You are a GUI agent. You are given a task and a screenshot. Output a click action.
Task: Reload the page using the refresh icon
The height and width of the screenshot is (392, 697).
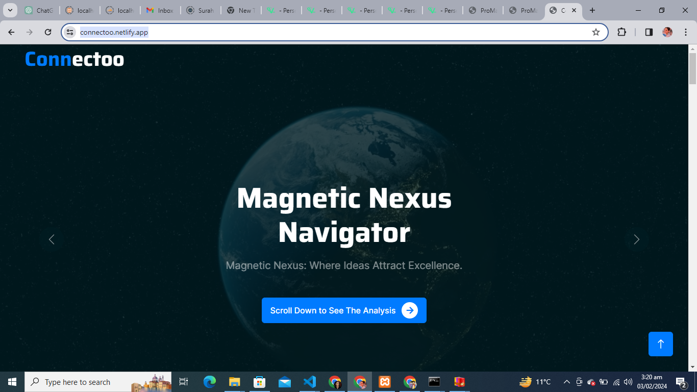click(x=48, y=32)
